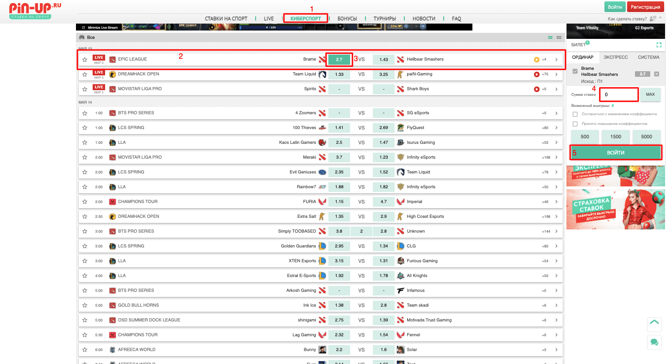Viewport: 666px width, 364px height.
Task: Toggle the Brame bet checkbox in ticket
Action: (575, 71)
